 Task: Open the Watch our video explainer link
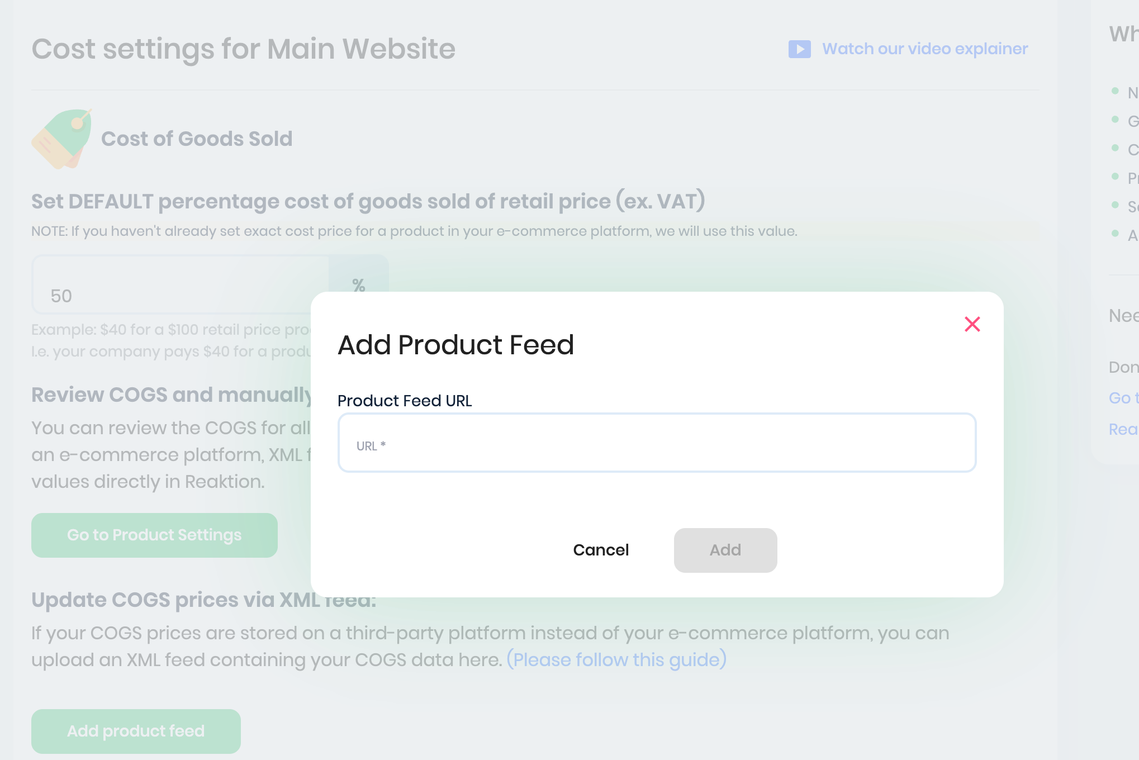924,49
